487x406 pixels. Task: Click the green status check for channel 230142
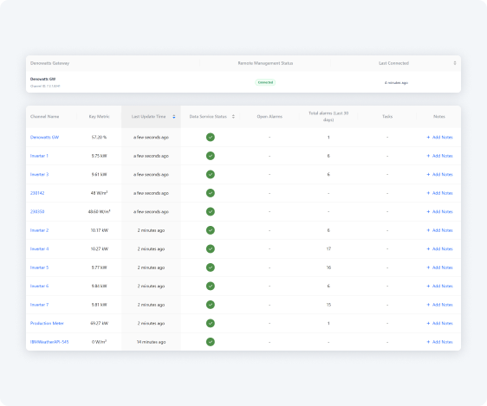(211, 193)
